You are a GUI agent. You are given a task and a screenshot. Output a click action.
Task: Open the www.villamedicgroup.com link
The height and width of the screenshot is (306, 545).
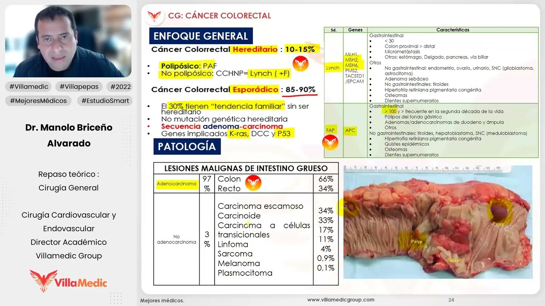(341, 300)
